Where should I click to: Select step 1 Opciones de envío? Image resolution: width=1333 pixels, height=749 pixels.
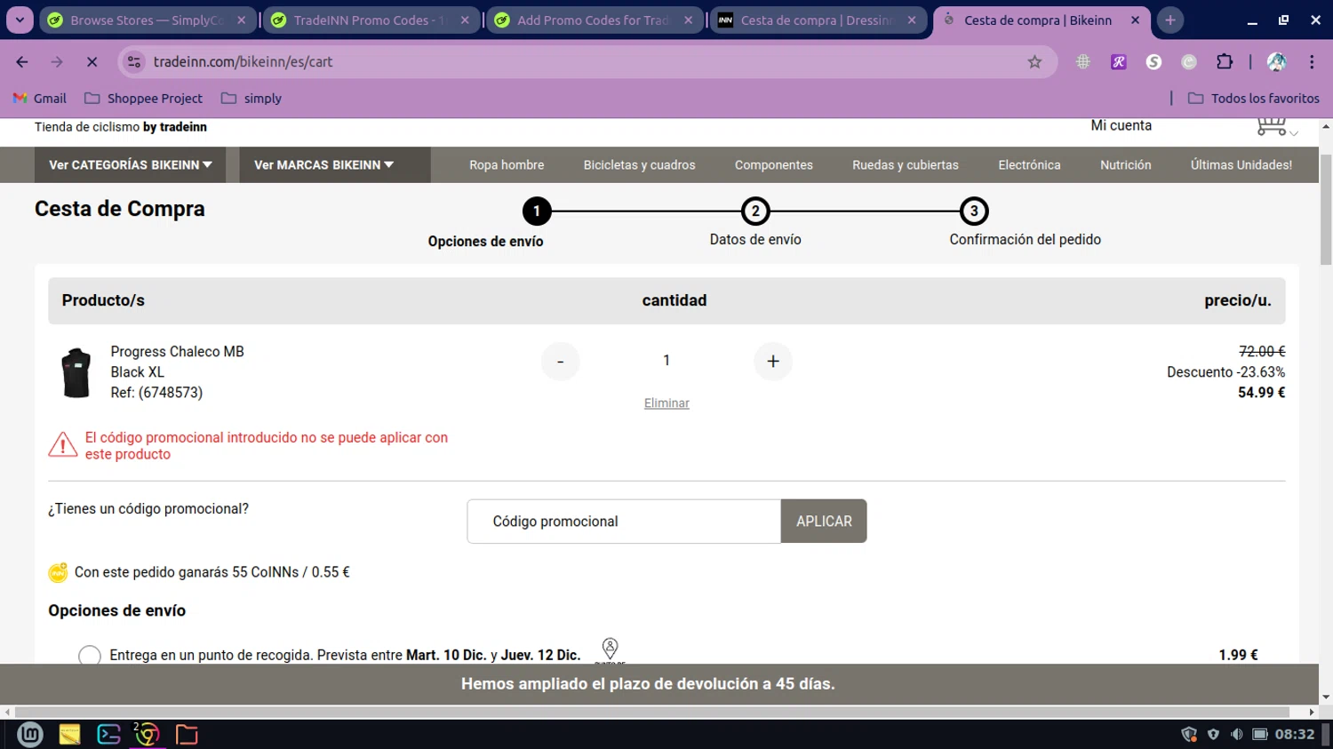tap(536, 211)
